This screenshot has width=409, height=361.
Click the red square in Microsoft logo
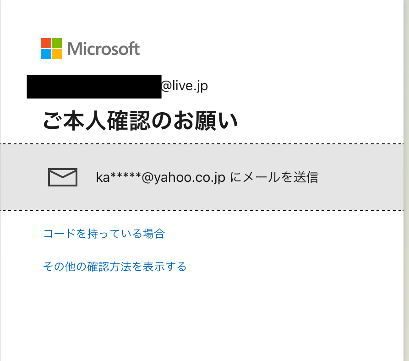coord(46,43)
